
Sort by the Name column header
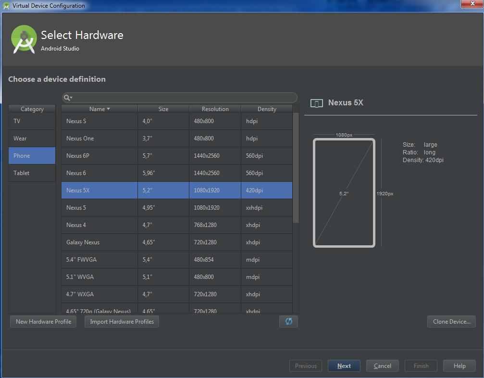tap(99, 109)
